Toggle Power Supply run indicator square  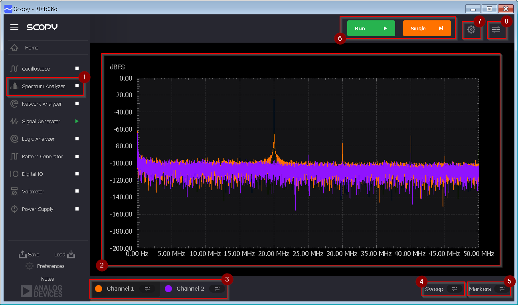tap(77, 209)
